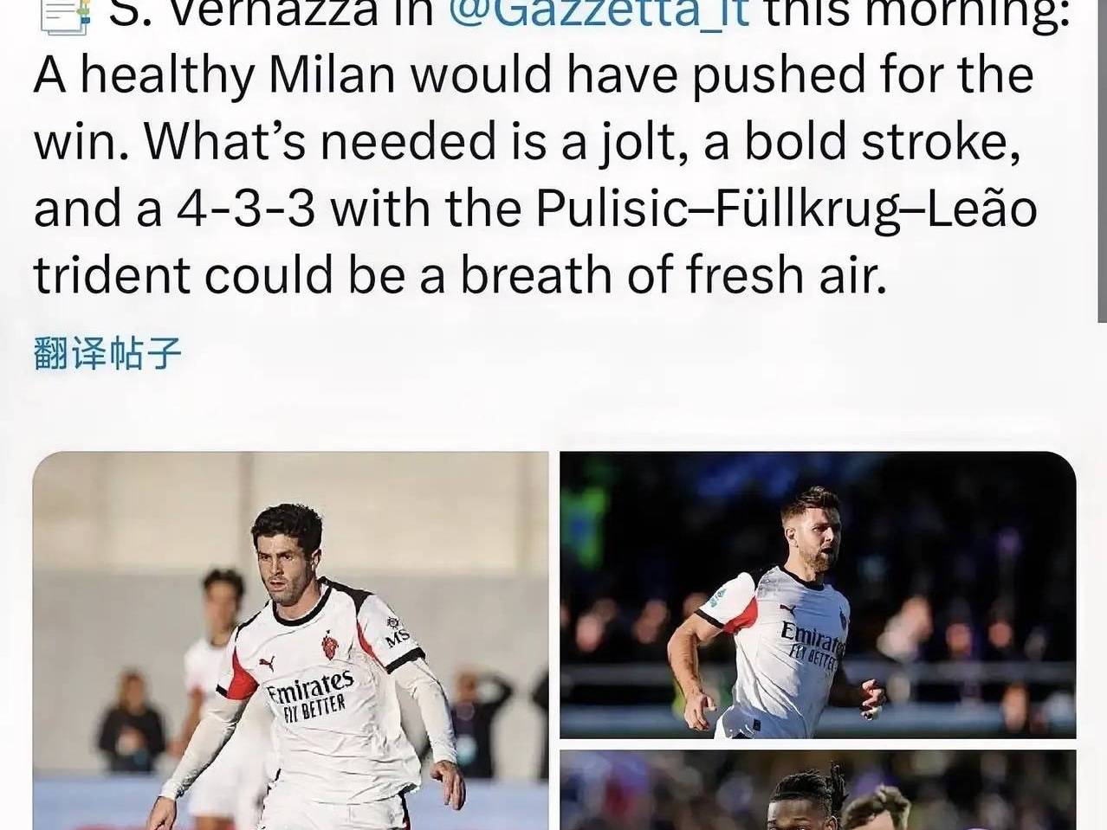This screenshot has width=1107, height=830.
Task: Open the large Pulisic photo thumbnail
Action: point(290,640)
